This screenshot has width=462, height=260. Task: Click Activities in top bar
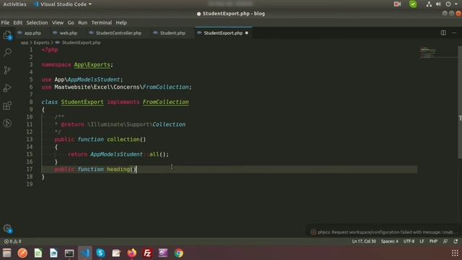click(14, 4)
